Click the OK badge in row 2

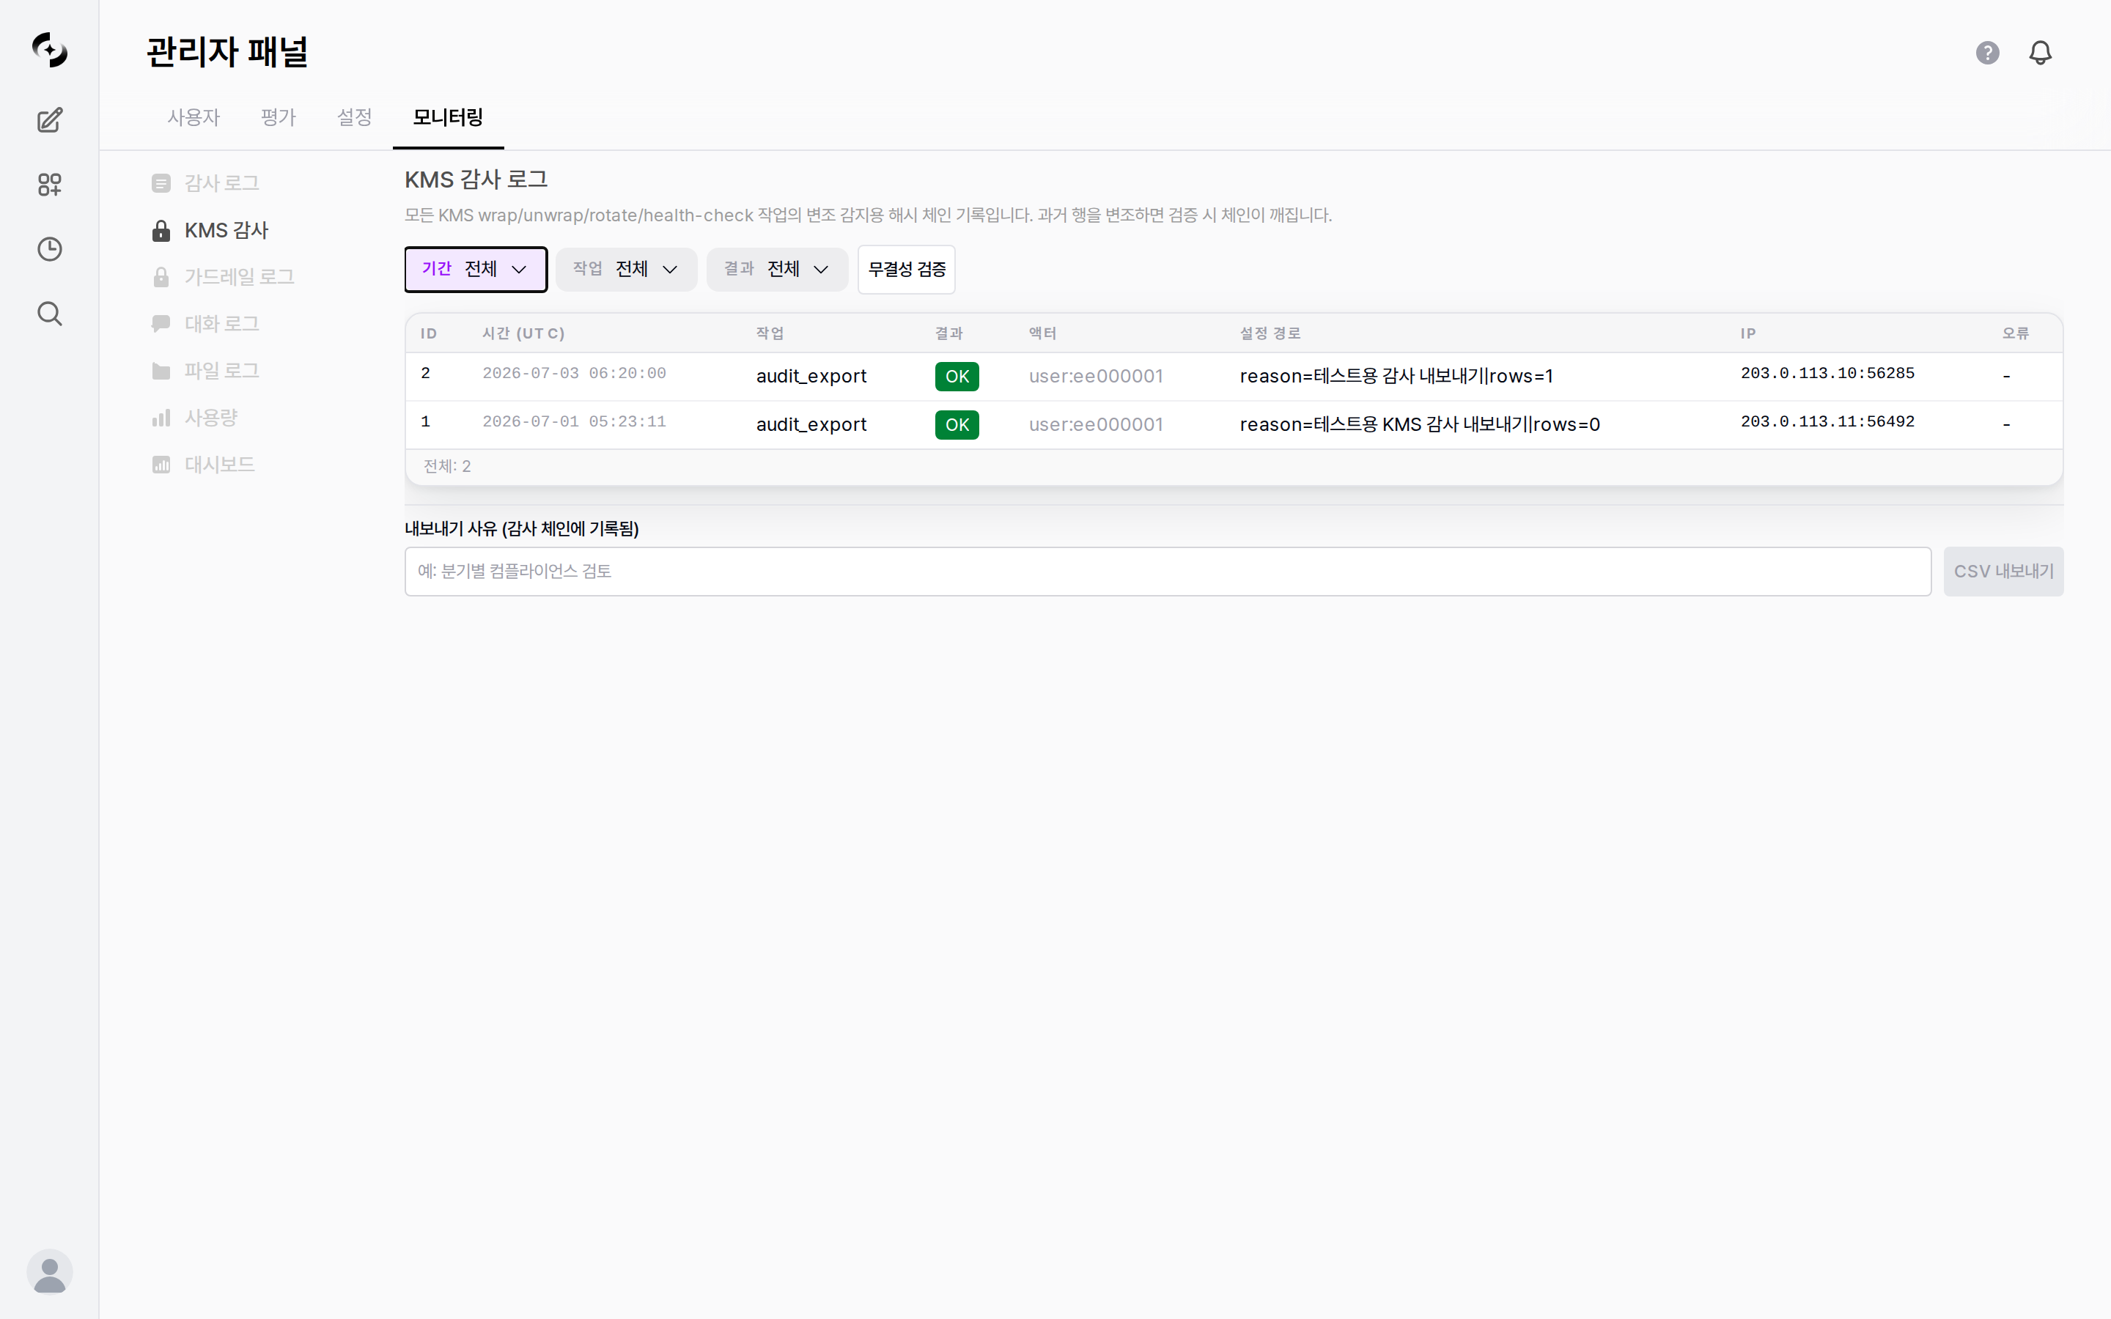pos(956,377)
